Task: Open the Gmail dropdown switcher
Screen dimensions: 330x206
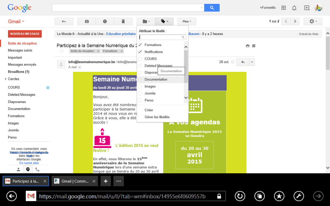Action: coord(16,21)
